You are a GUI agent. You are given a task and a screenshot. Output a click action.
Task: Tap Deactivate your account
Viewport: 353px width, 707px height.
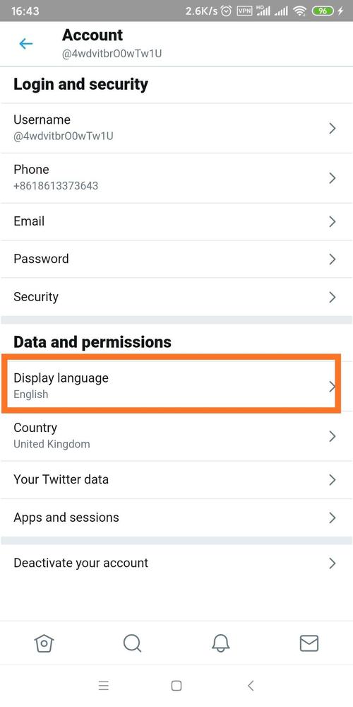click(x=176, y=563)
